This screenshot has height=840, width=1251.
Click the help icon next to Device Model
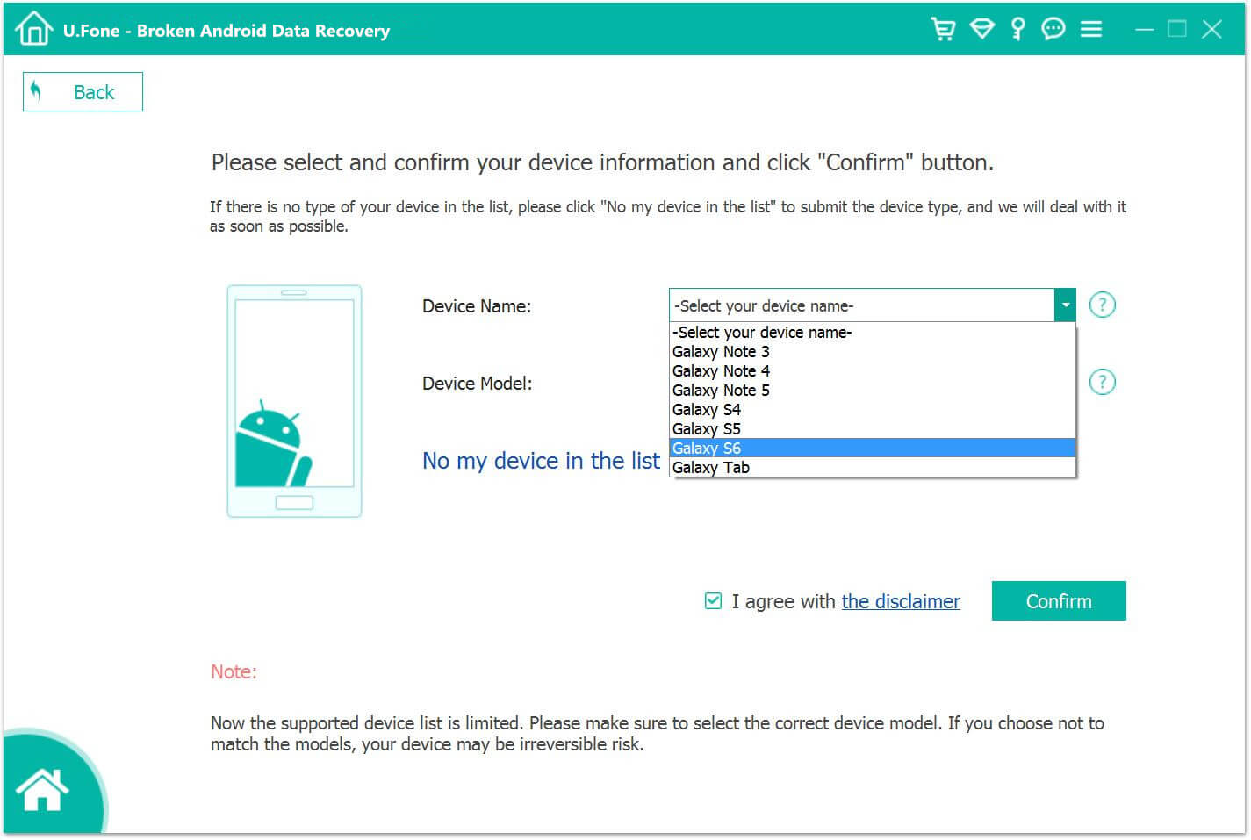pyautogui.click(x=1102, y=383)
